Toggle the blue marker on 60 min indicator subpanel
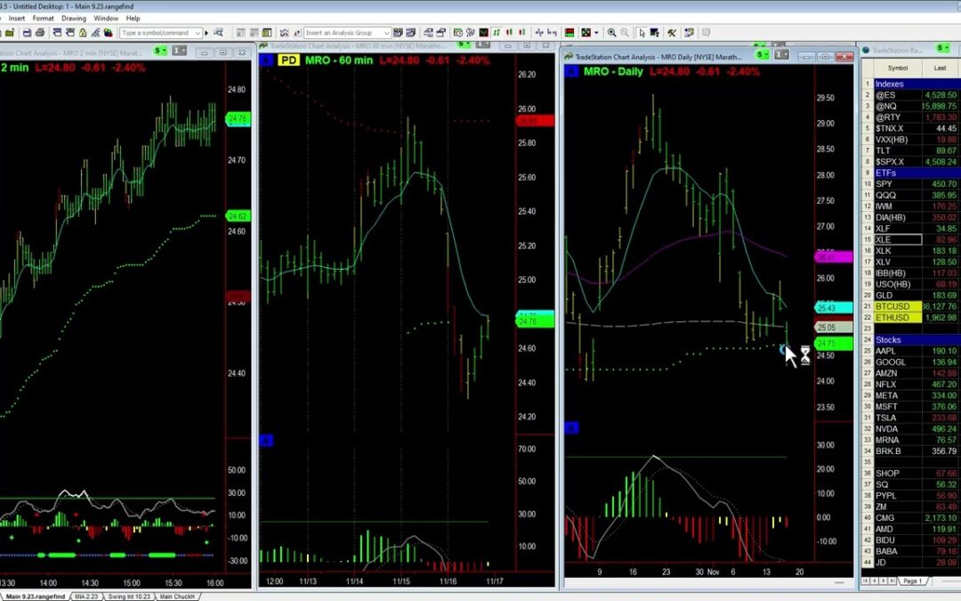This screenshot has width=961, height=601. click(x=266, y=441)
